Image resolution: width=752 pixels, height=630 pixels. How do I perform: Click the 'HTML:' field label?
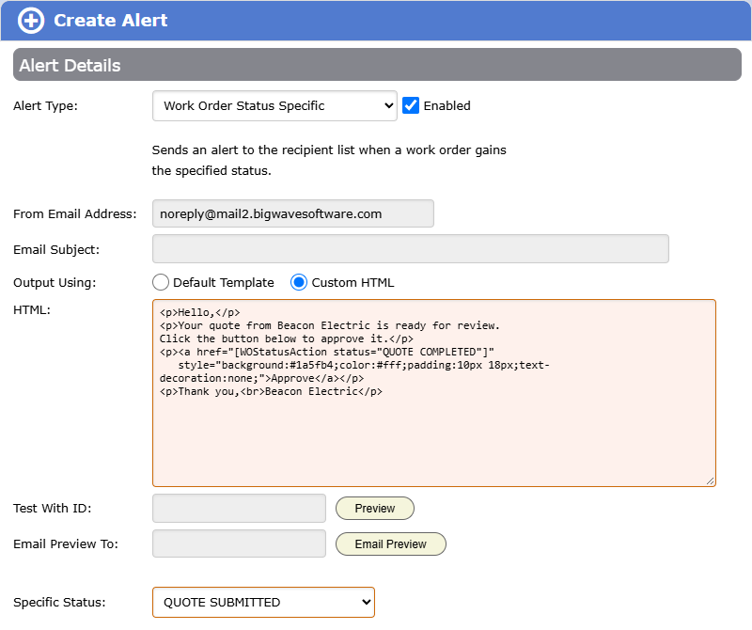click(32, 310)
